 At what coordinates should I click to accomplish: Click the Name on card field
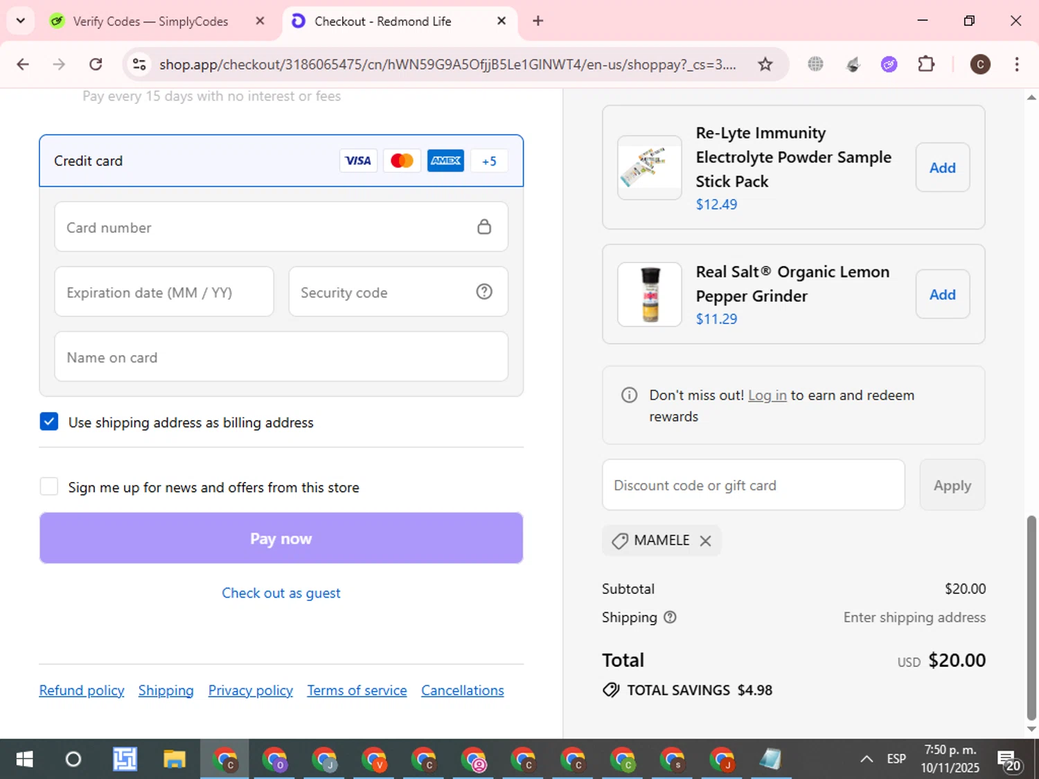281,357
